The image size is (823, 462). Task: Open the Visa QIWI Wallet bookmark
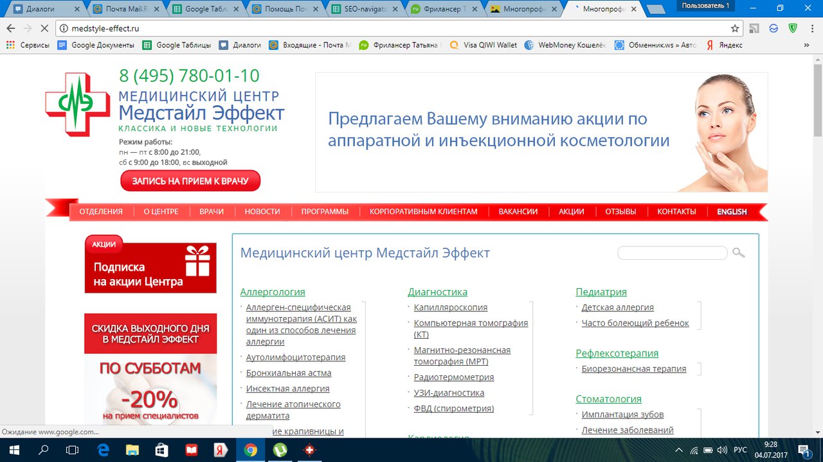(484, 45)
